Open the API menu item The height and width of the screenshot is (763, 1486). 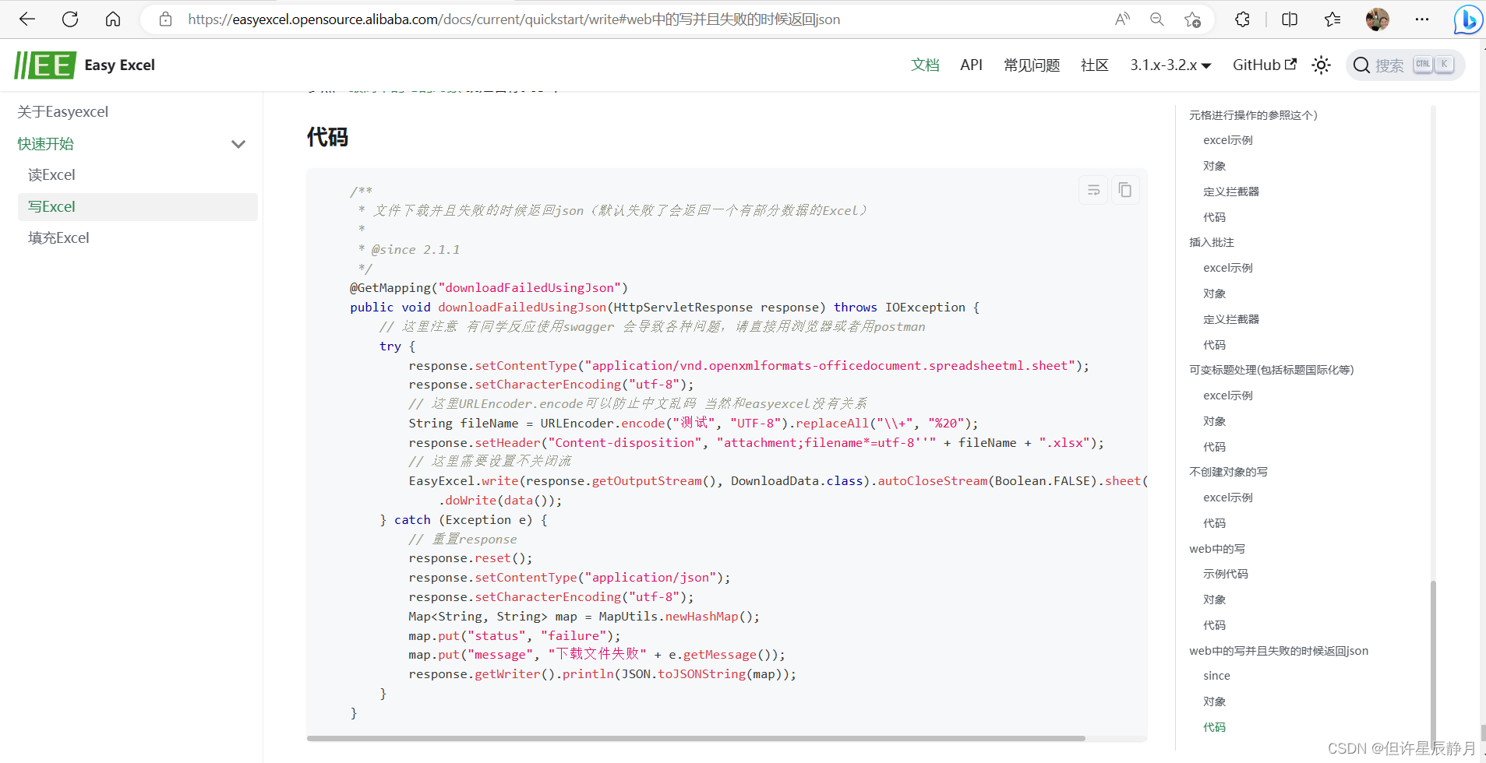pyautogui.click(x=971, y=65)
